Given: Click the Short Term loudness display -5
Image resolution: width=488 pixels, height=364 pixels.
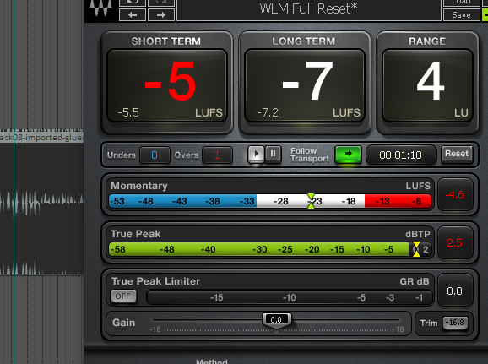Looking at the screenshot, I should pos(167,85).
